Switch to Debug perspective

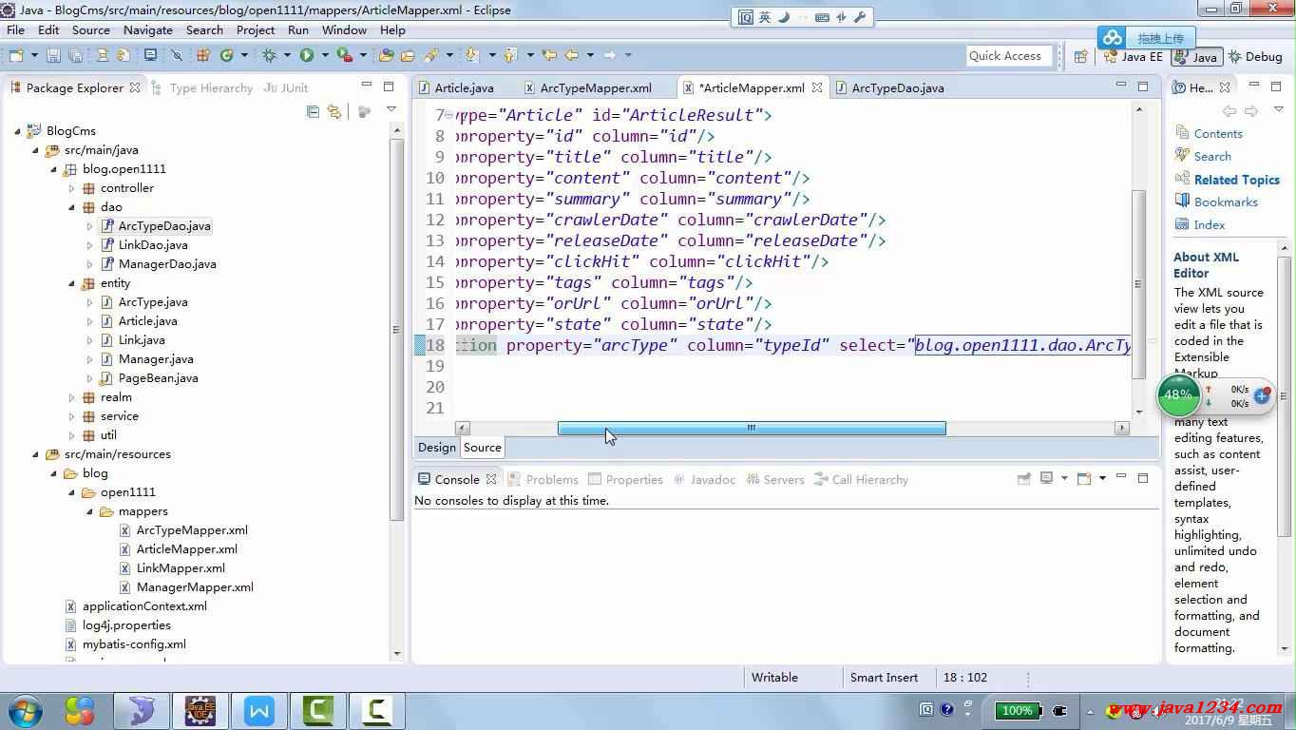click(1255, 57)
